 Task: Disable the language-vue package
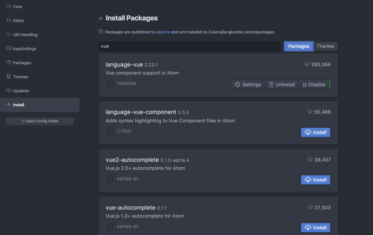tap(314, 85)
